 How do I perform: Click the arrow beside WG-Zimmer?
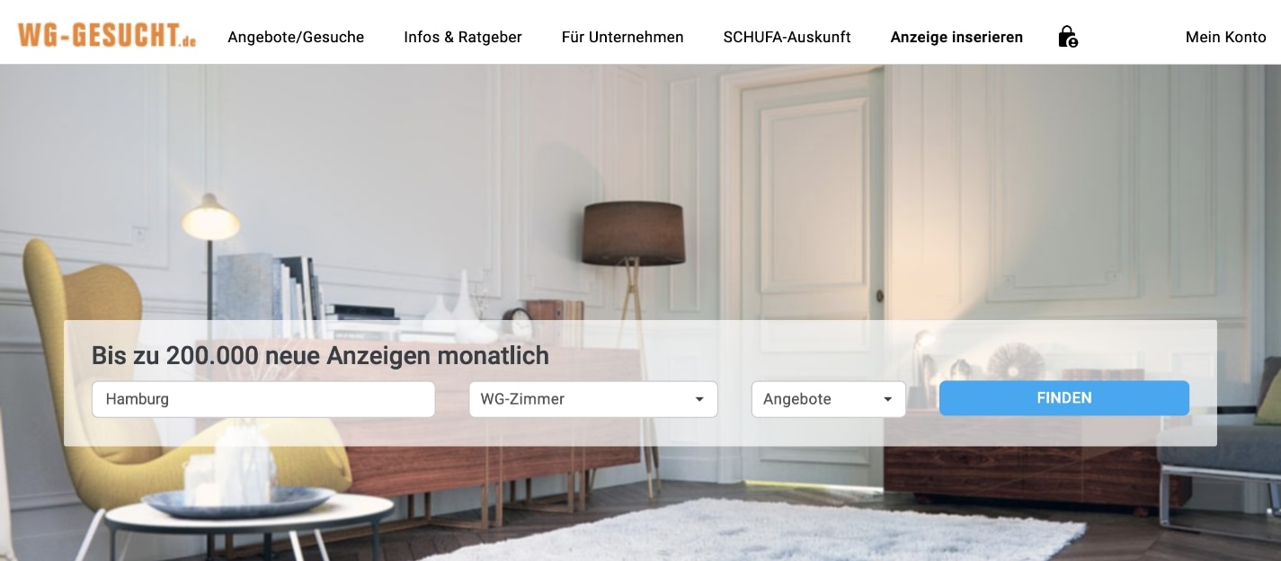tap(699, 399)
